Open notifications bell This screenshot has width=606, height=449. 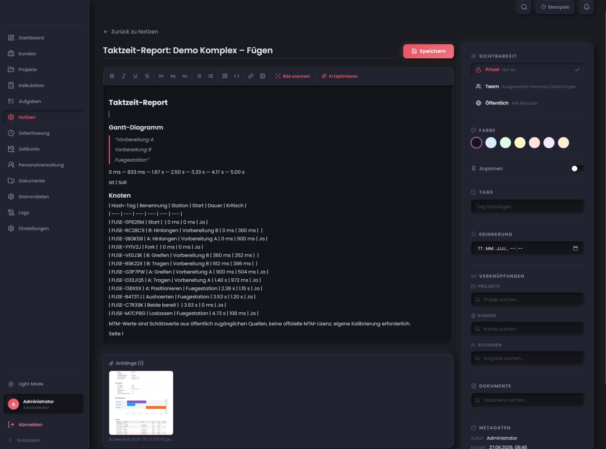pos(586,7)
